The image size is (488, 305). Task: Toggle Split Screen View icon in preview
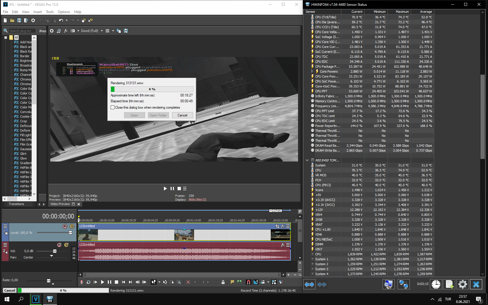tap(73, 31)
